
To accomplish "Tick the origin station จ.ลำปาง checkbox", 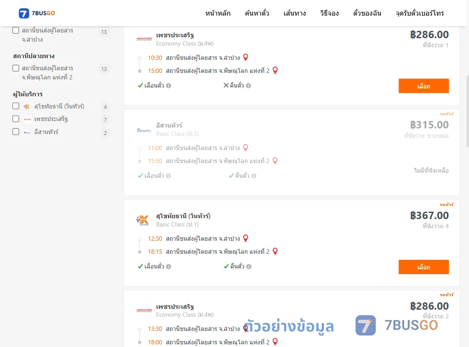I will (16, 30).
